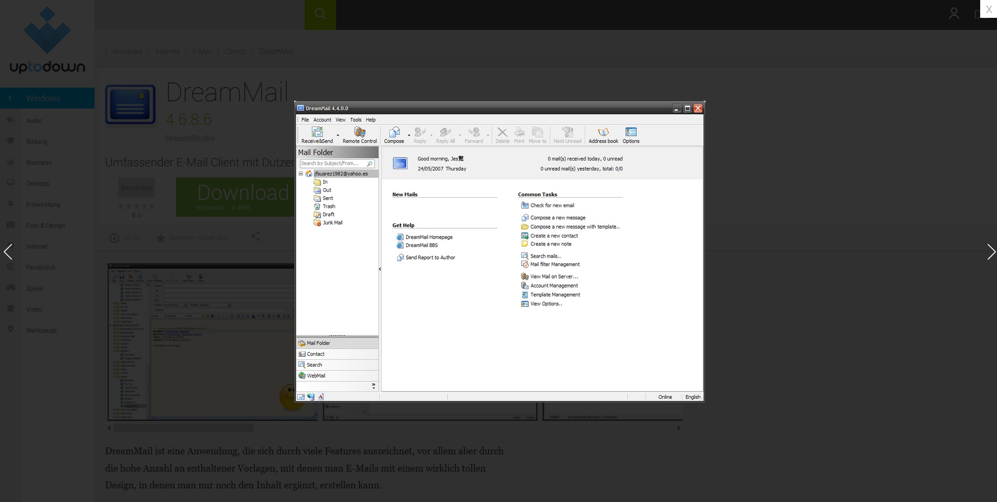Open the View menu
This screenshot has height=502, width=997.
tap(340, 120)
